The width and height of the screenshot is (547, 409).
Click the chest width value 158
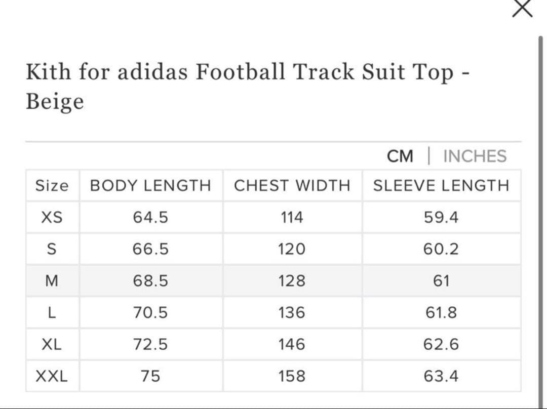[292, 376]
